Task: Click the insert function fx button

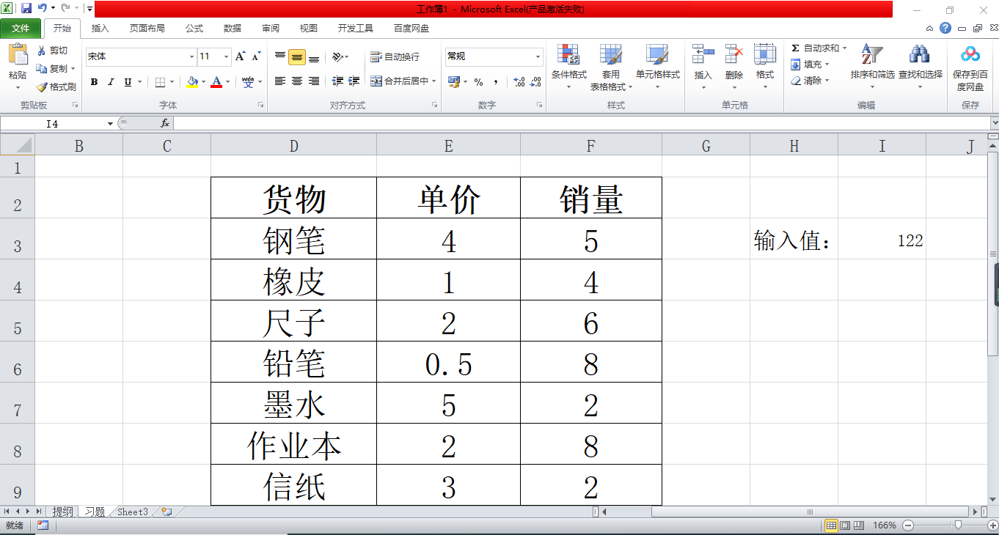Action: pos(166,124)
